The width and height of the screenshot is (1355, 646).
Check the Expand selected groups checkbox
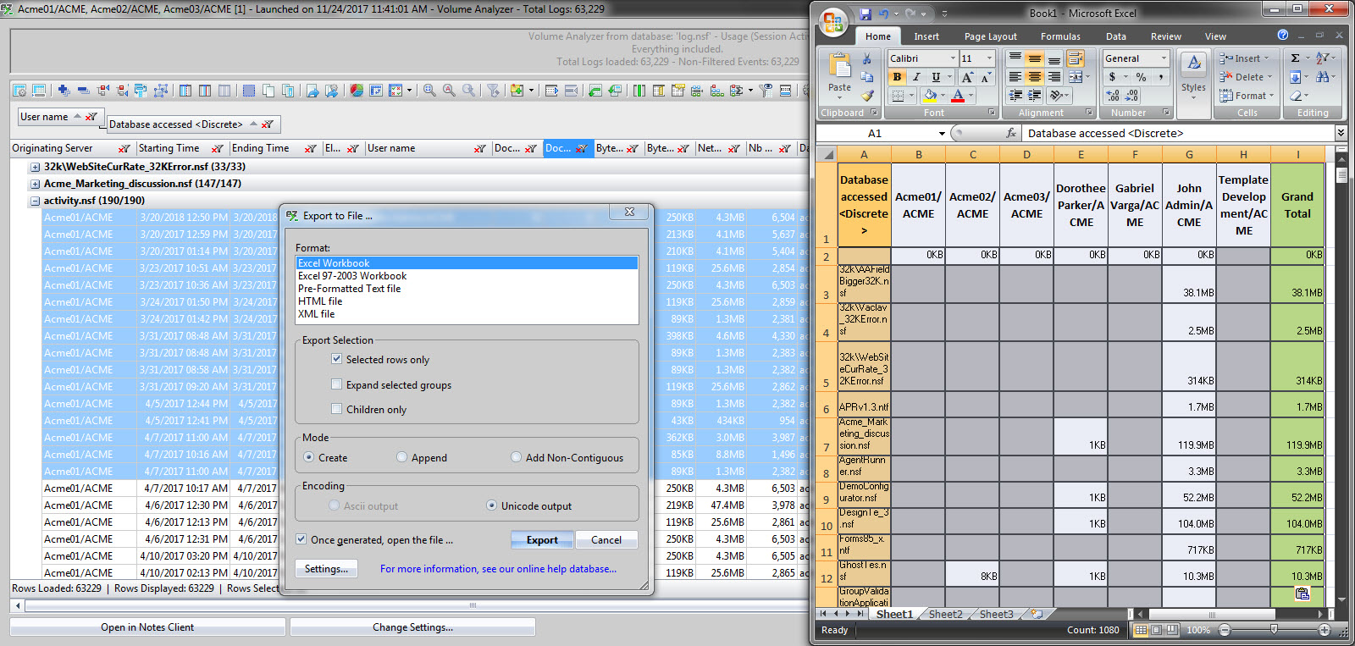tap(337, 384)
